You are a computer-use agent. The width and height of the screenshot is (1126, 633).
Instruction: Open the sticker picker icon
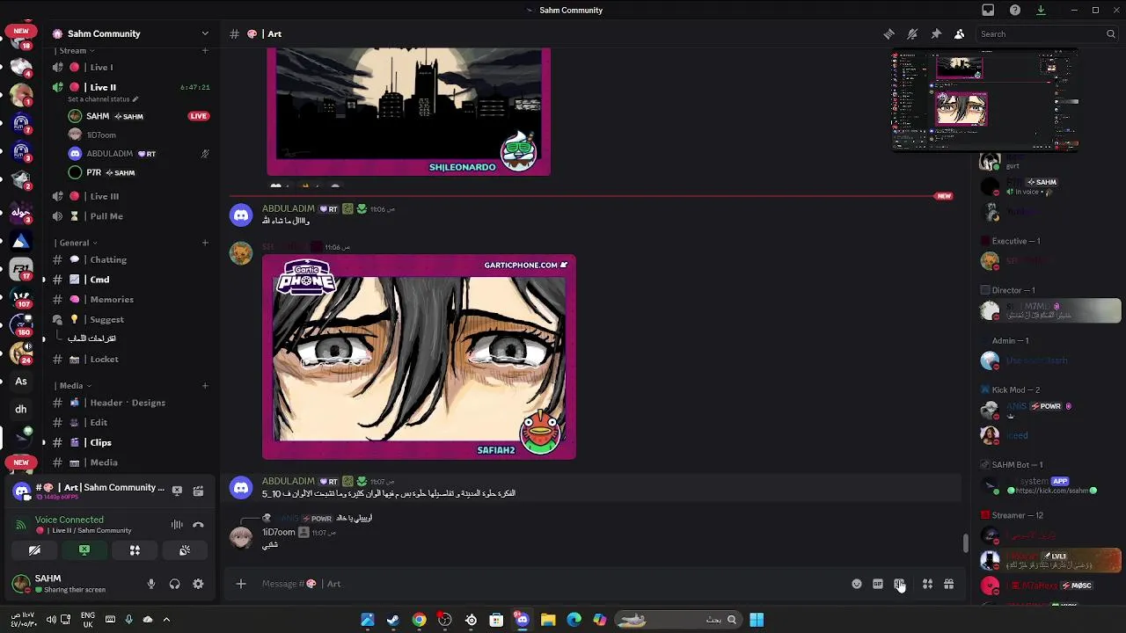pyautogui.click(x=899, y=584)
